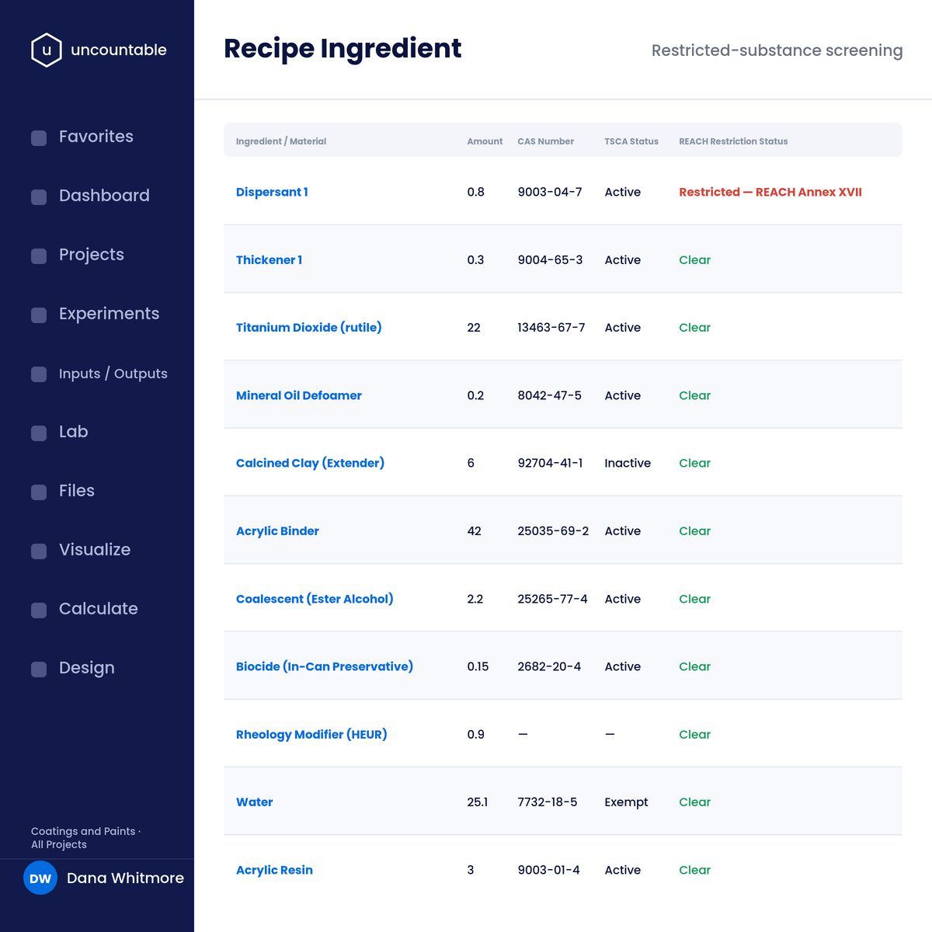
Task: Click the Files sidebar icon
Action: click(x=39, y=492)
